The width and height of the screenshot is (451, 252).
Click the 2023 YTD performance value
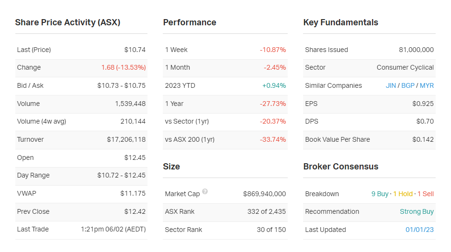tap(274, 86)
